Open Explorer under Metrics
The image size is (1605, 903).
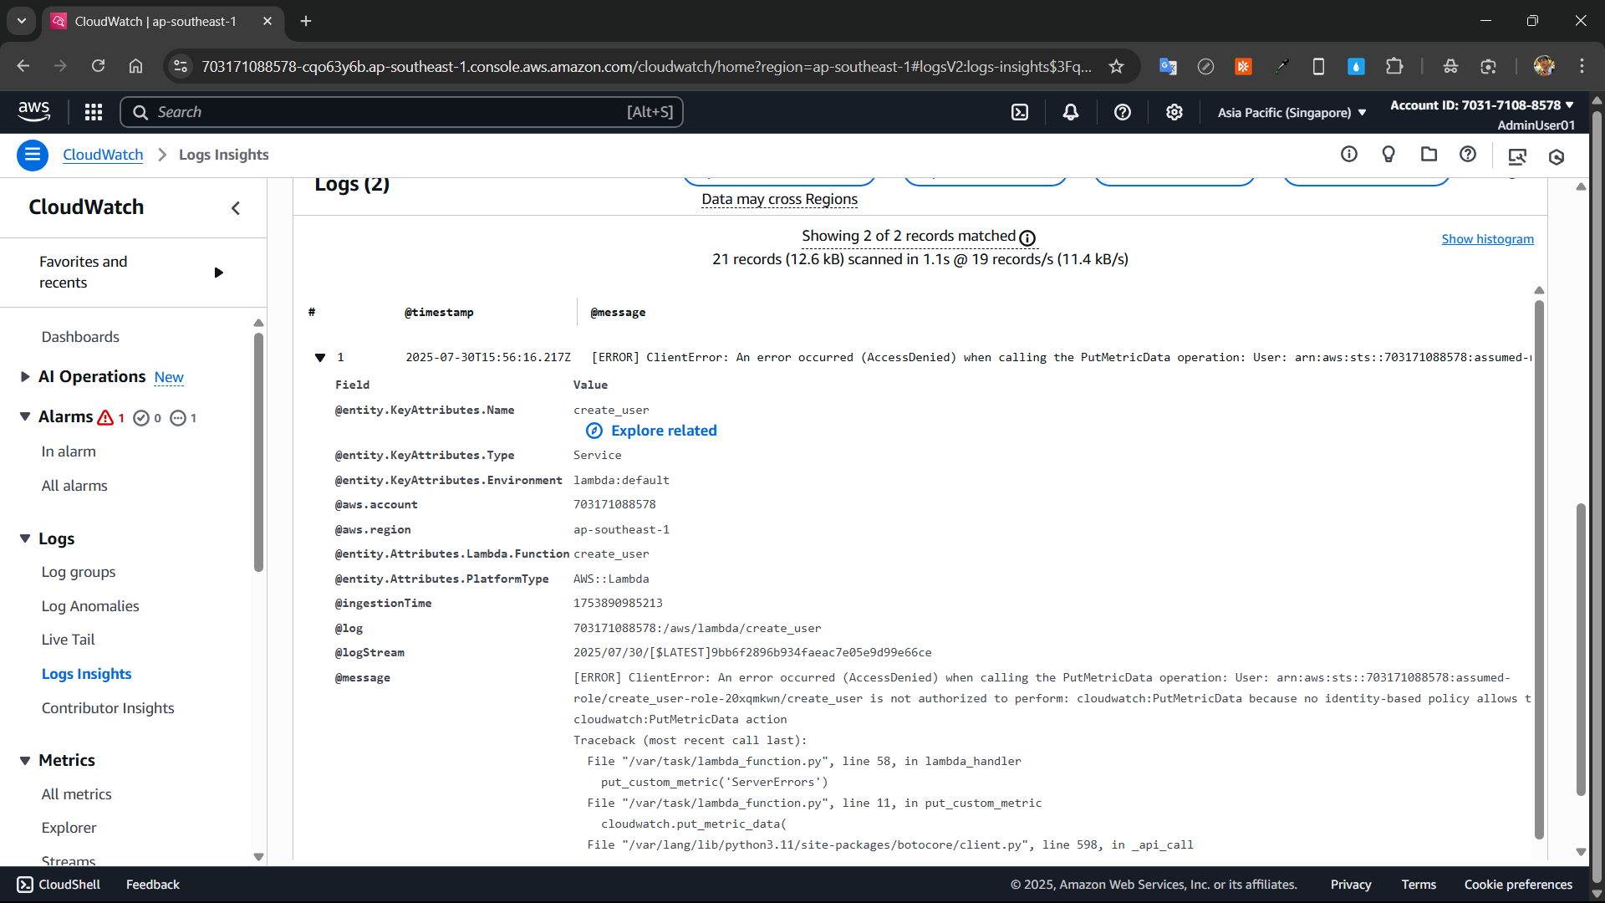(69, 828)
